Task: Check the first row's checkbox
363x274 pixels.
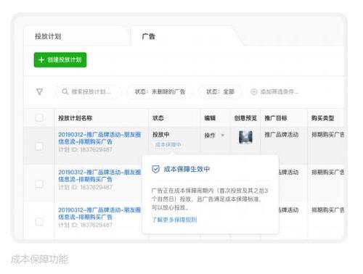Action: click(39, 146)
